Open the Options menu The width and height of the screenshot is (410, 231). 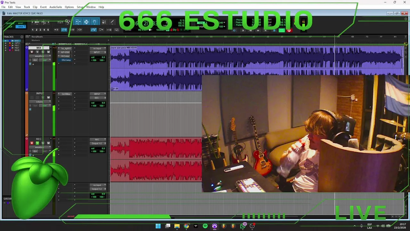pyautogui.click(x=69, y=7)
